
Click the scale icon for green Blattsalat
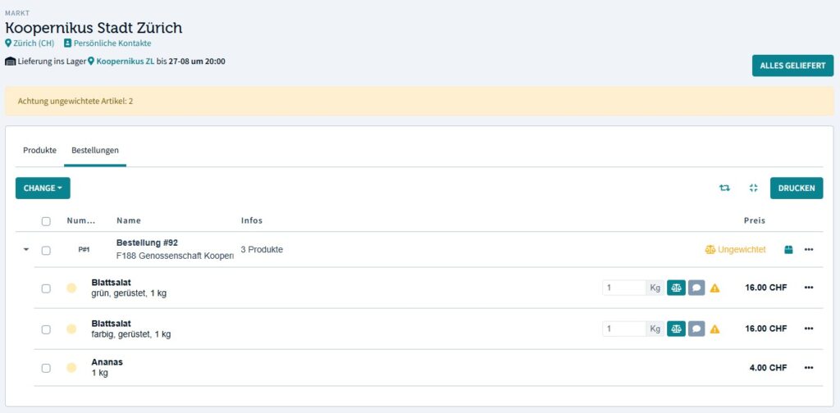pos(676,288)
